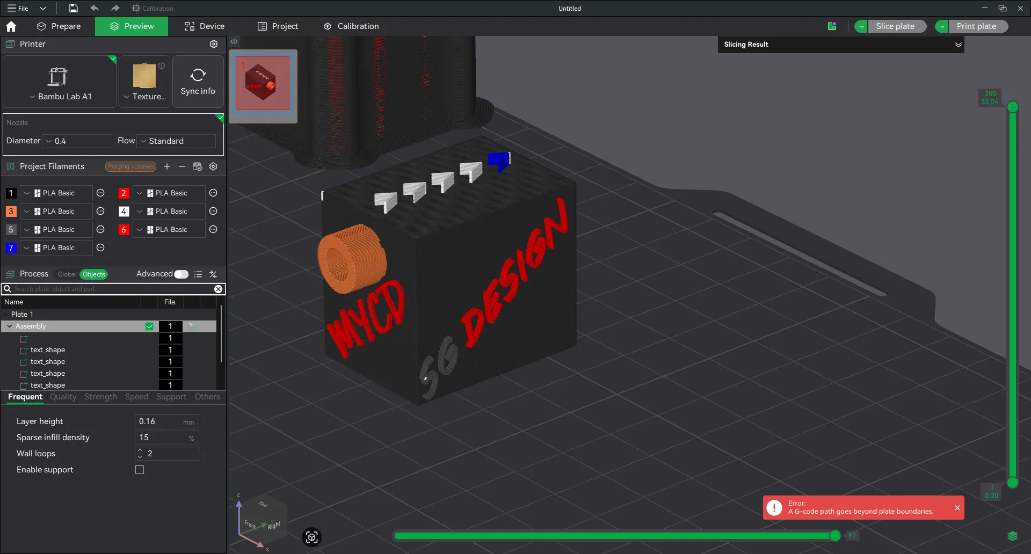
Task: Undo the last action arrow
Action: click(x=95, y=8)
